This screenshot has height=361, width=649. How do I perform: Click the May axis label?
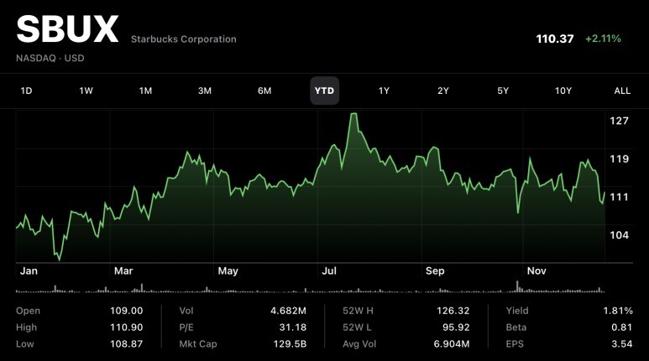228,271
